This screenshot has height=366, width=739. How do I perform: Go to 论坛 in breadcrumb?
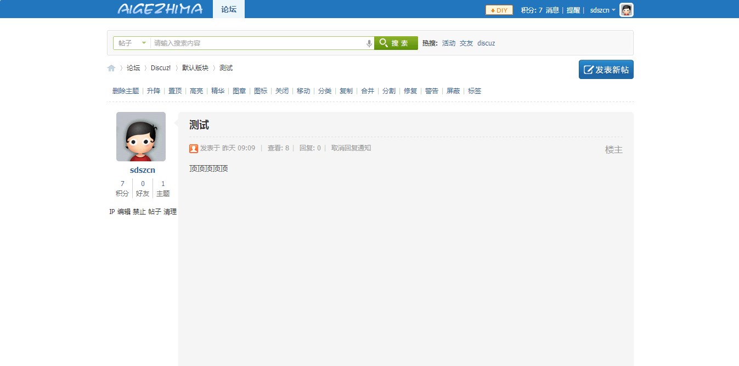coord(133,68)
